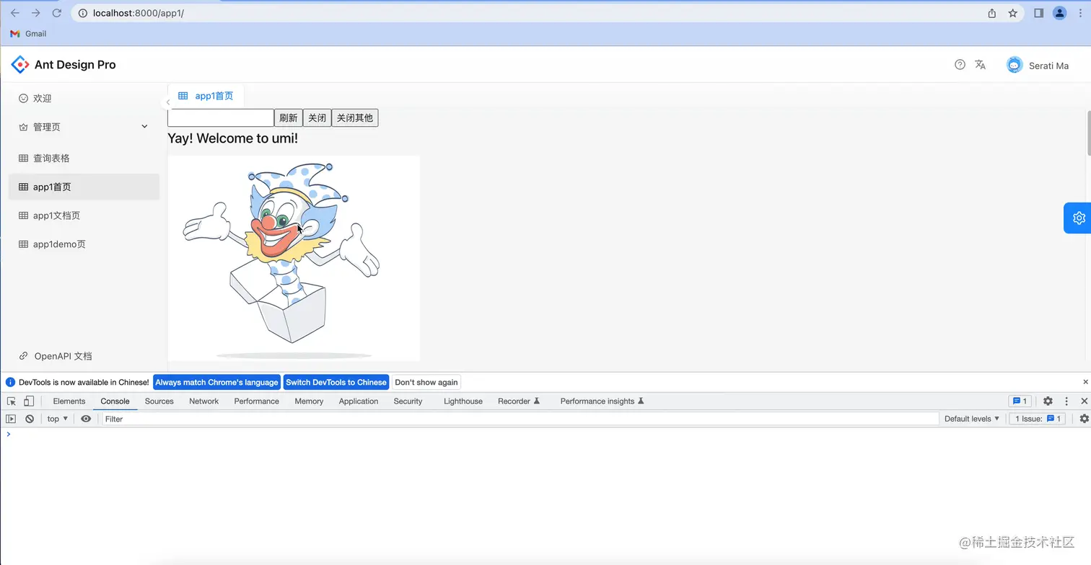Clear the console with the ban icon
This screenshot has height=565, width=1091.
[30, 419]
